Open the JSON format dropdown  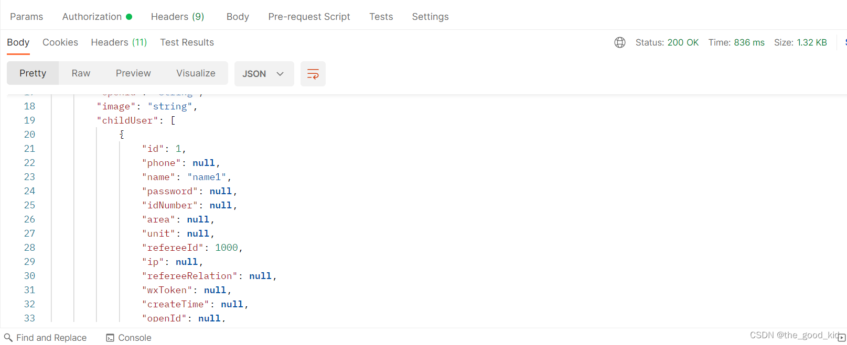[264, 73]
